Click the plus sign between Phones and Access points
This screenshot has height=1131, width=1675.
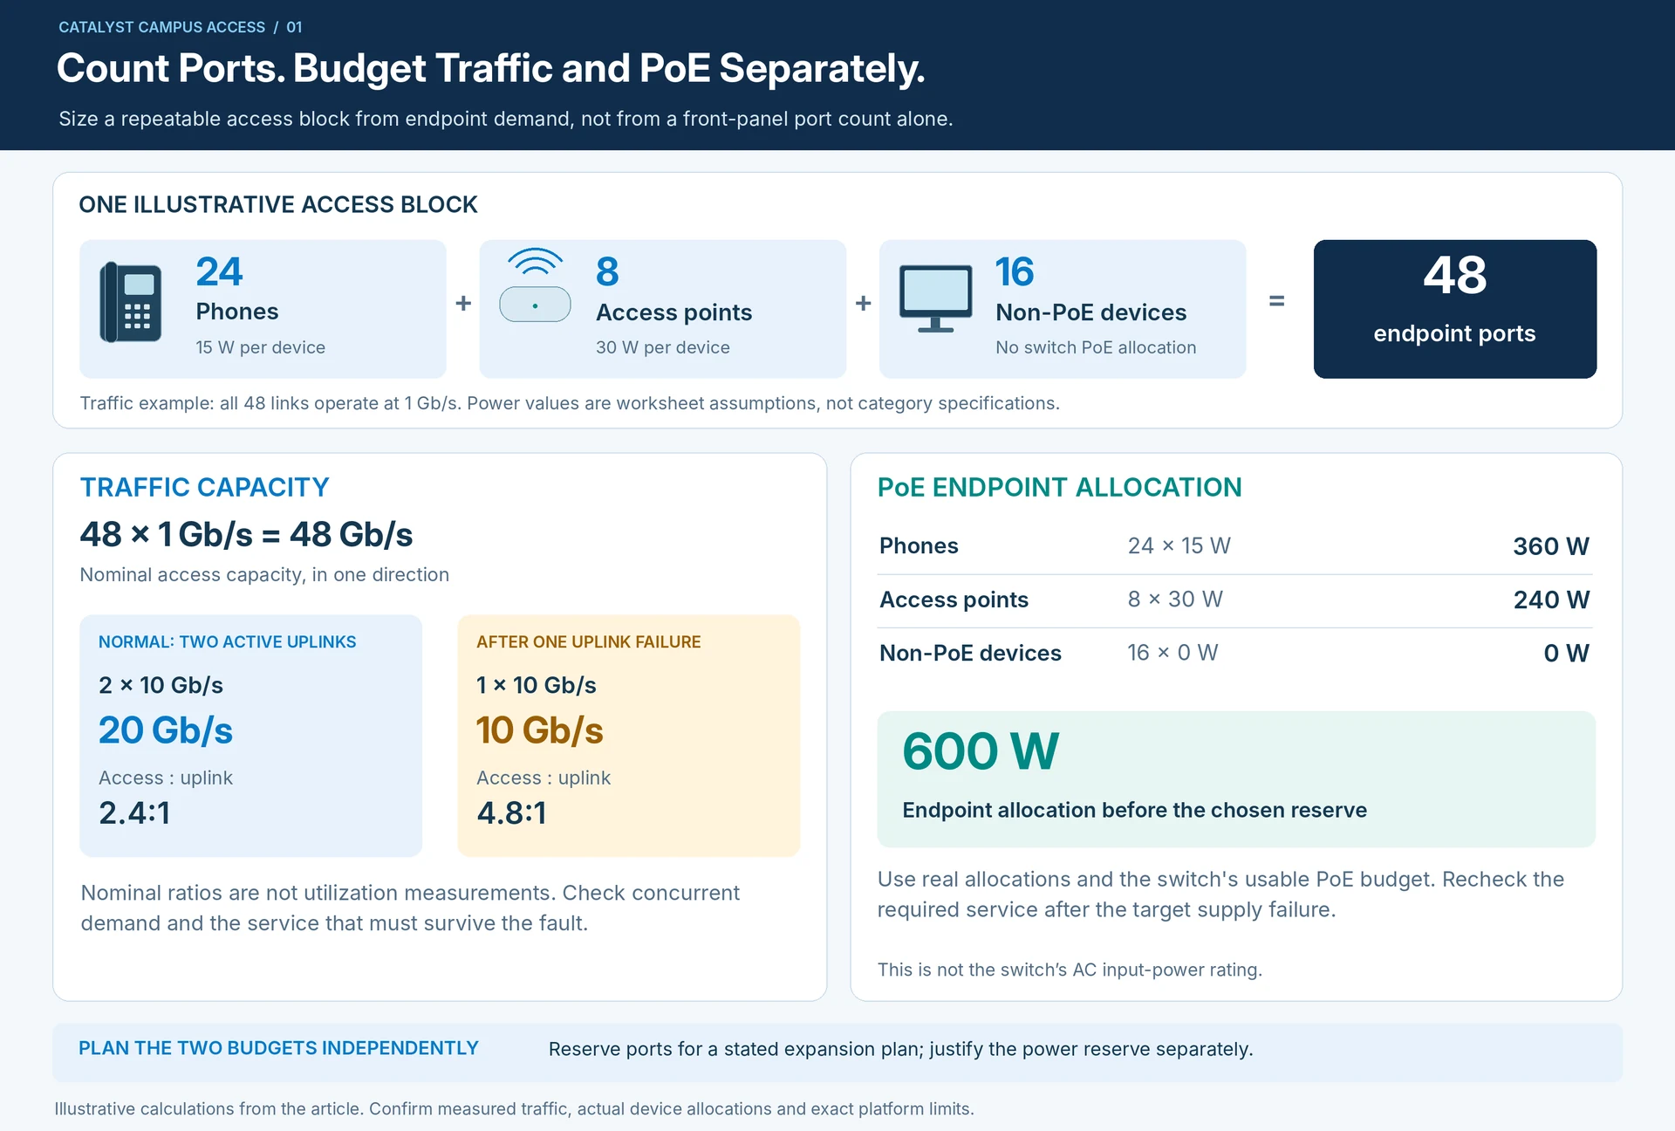tap(463, 303)
